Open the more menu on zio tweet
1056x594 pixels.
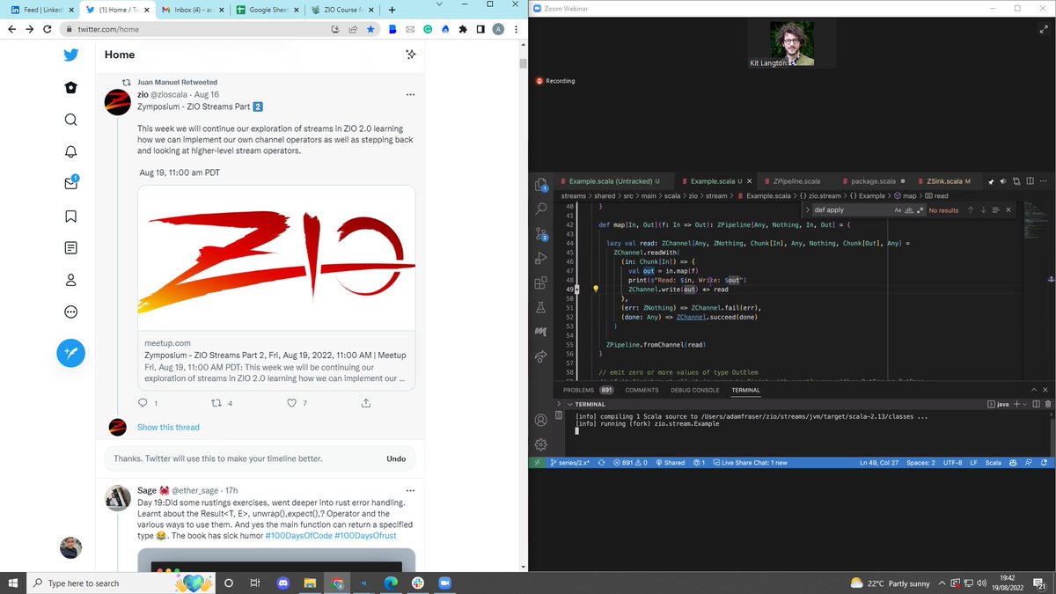coord(410,94)
